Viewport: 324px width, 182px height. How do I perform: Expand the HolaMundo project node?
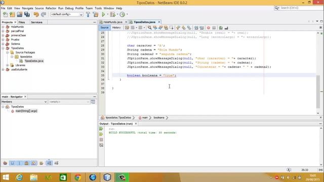pyautogui.click(x=3, y=27)
